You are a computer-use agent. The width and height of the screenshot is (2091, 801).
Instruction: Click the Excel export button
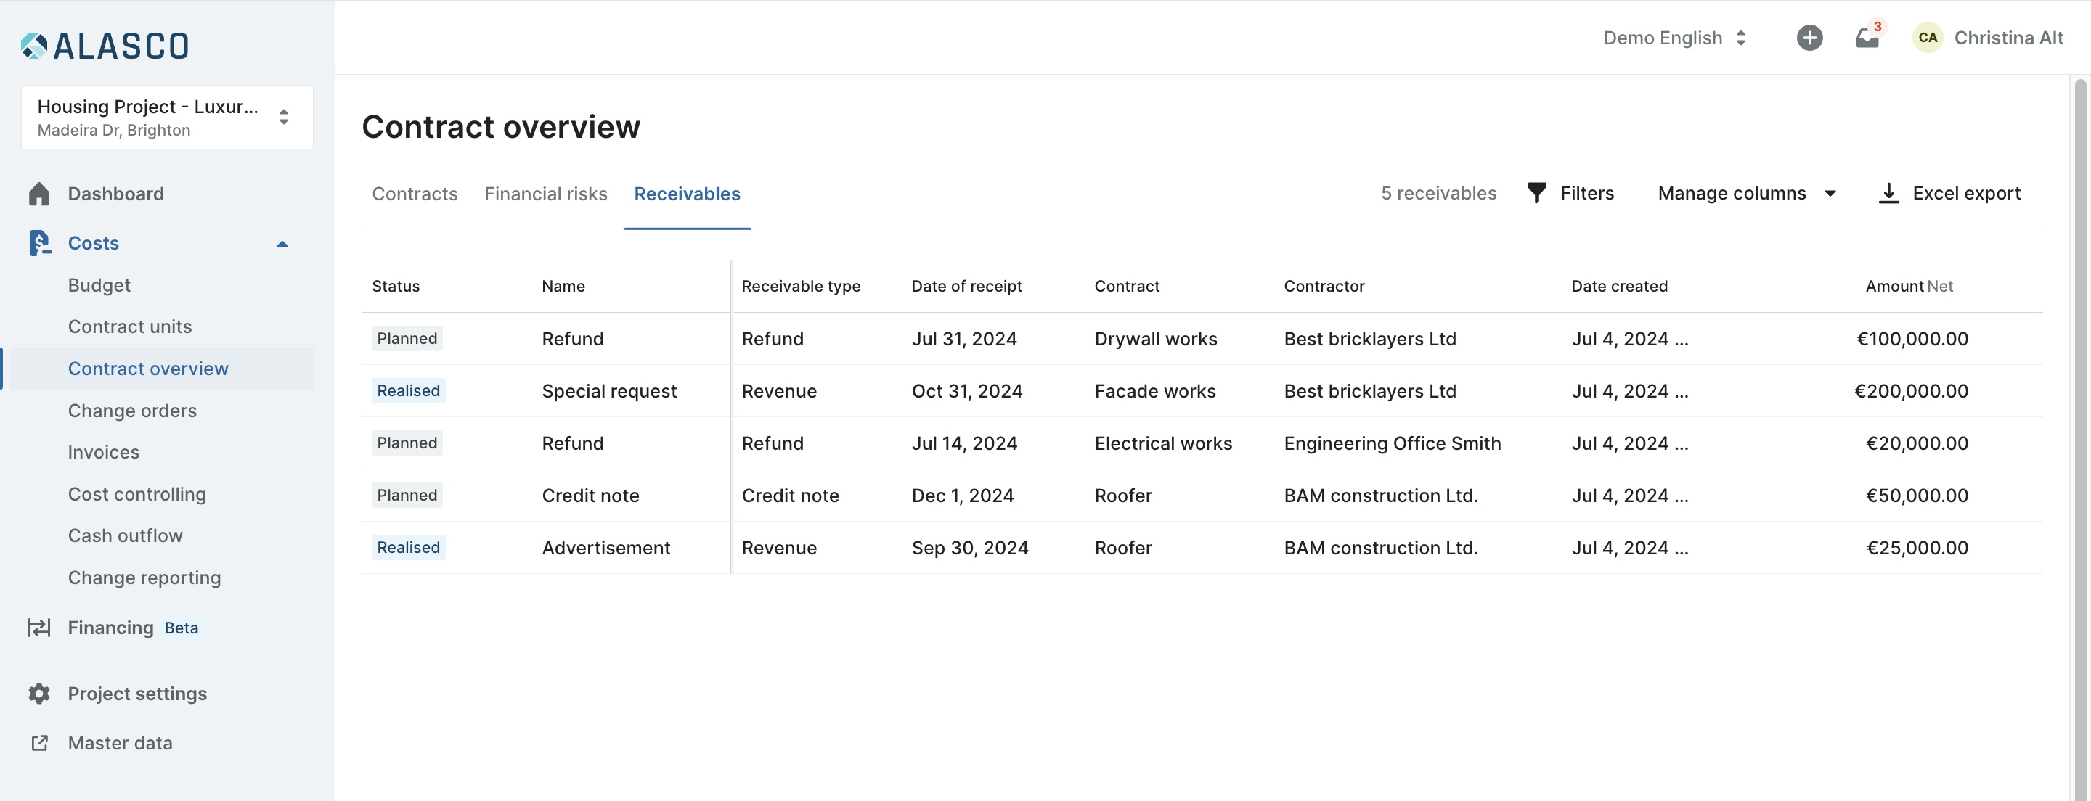(1949, 193)
